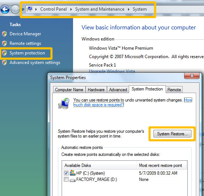Click Windows Vista Home Premium edition text

click(121, 48)
